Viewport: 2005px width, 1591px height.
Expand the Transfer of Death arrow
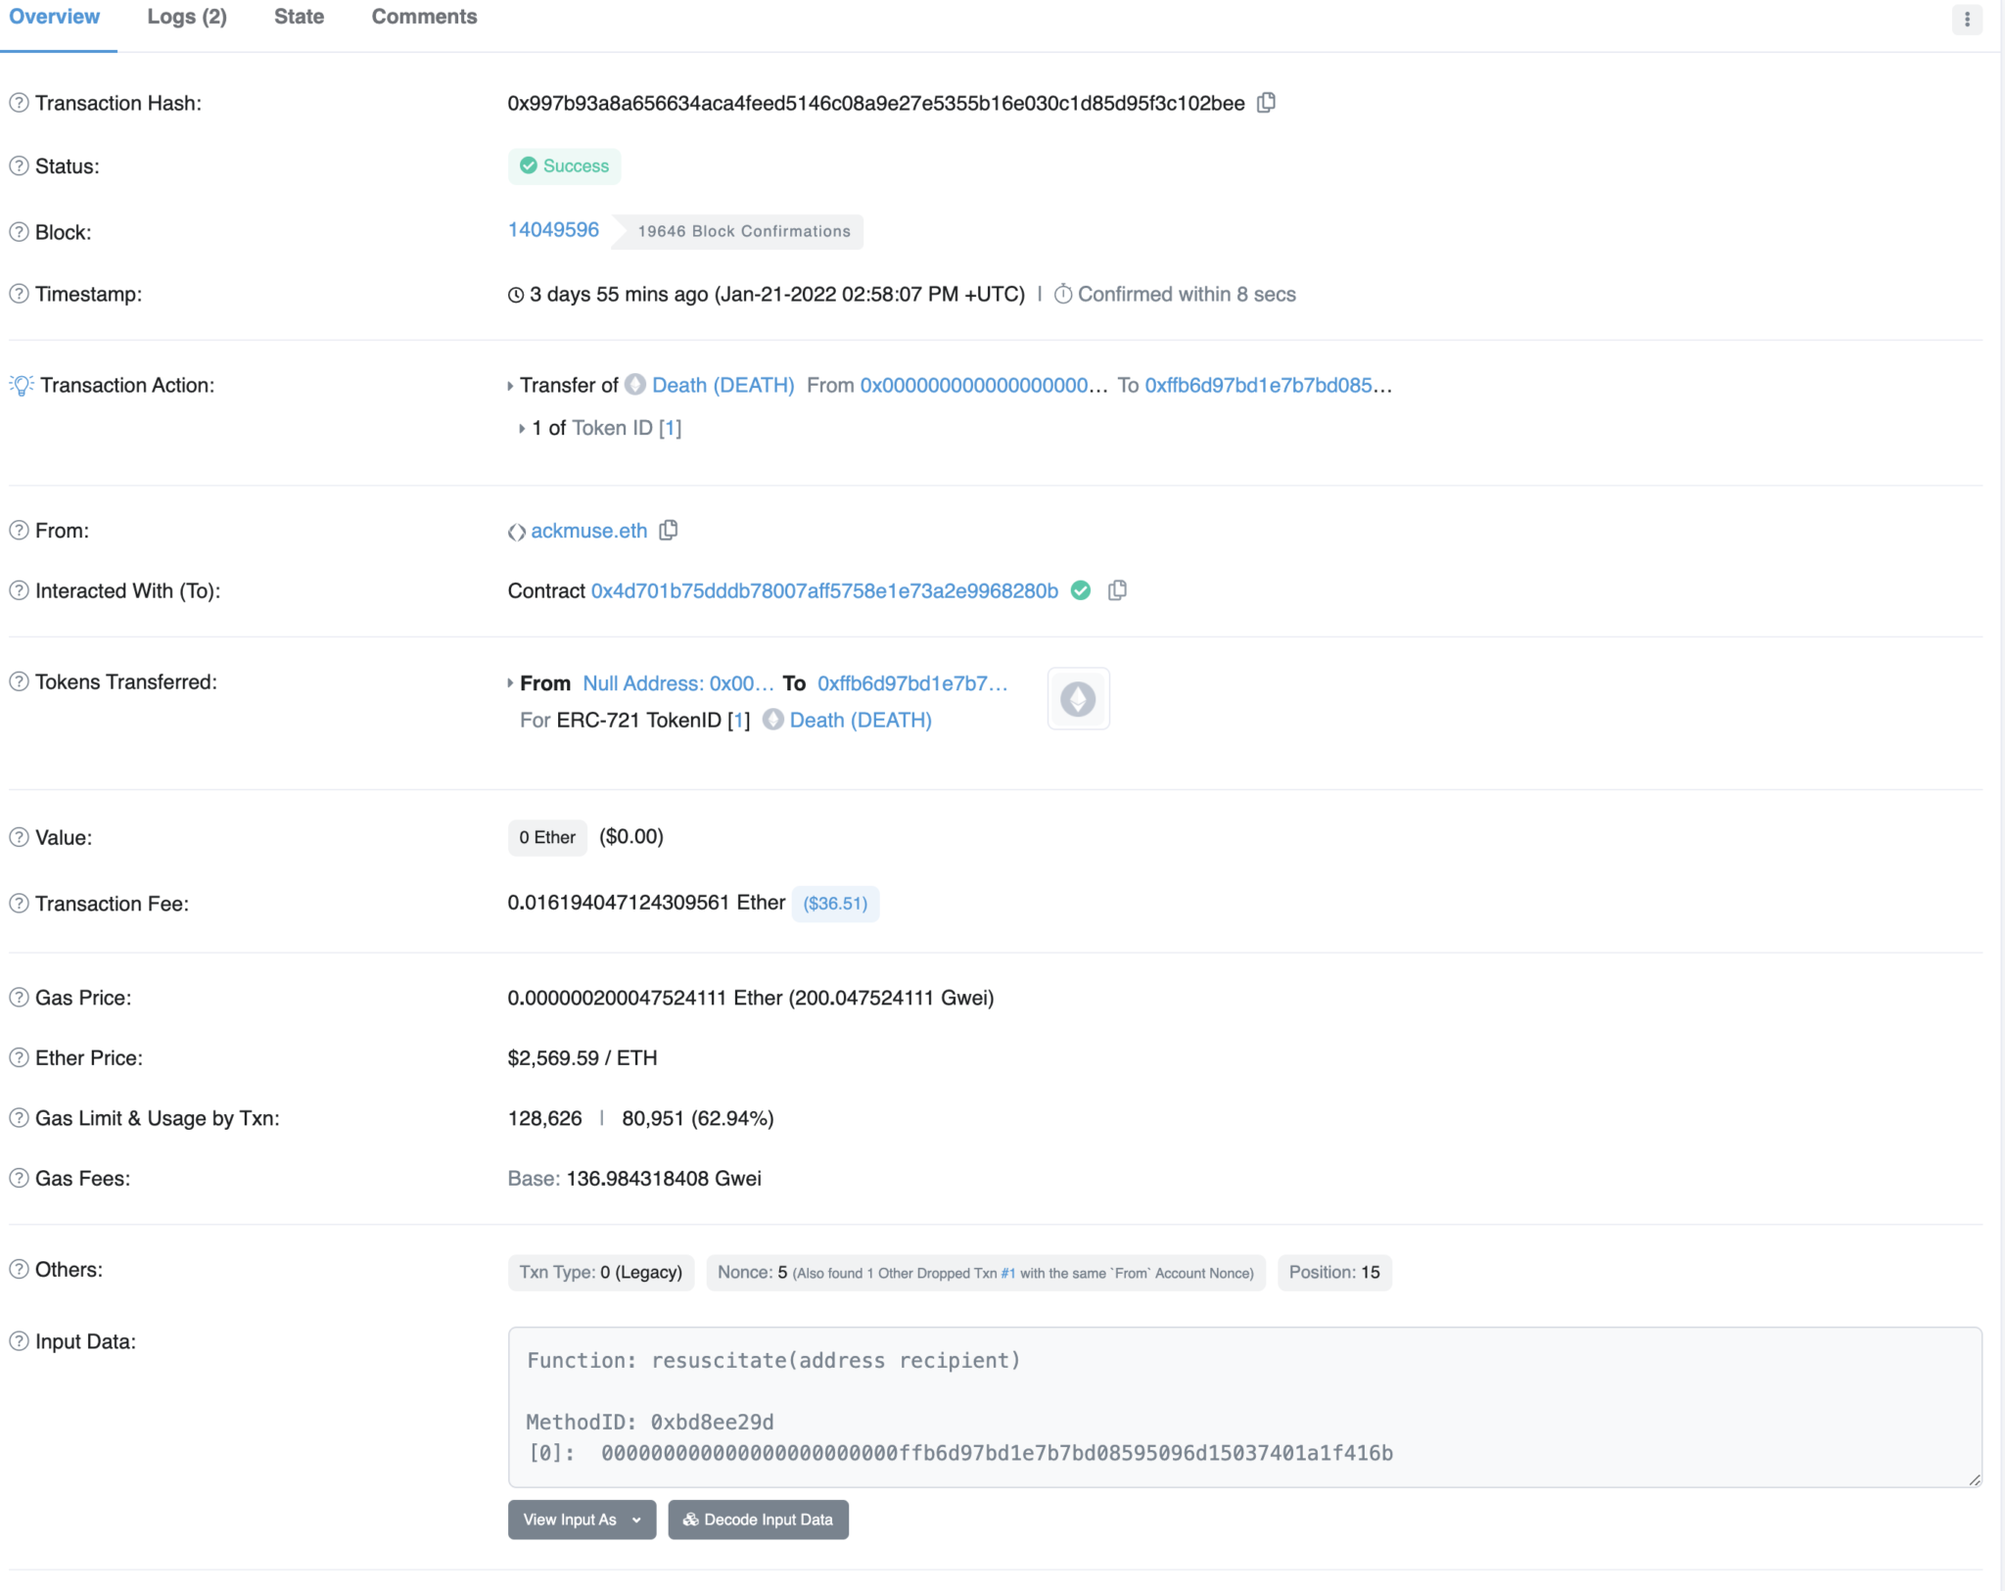click(510, 386)
